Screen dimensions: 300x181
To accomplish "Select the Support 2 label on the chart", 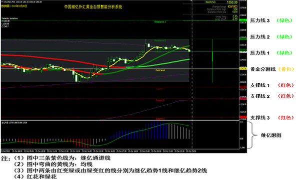I will click(160, 100).
